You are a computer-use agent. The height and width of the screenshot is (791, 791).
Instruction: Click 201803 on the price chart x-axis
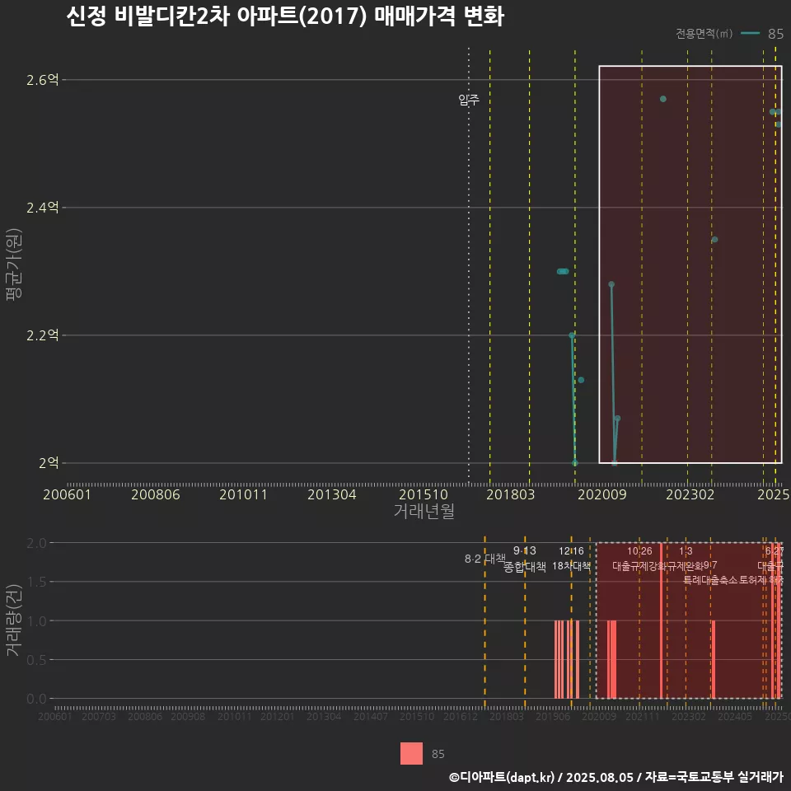click(x=510, y=494)
